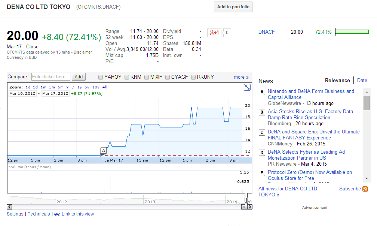
Task: Set chart zoom to 1y
Action: 80,87
